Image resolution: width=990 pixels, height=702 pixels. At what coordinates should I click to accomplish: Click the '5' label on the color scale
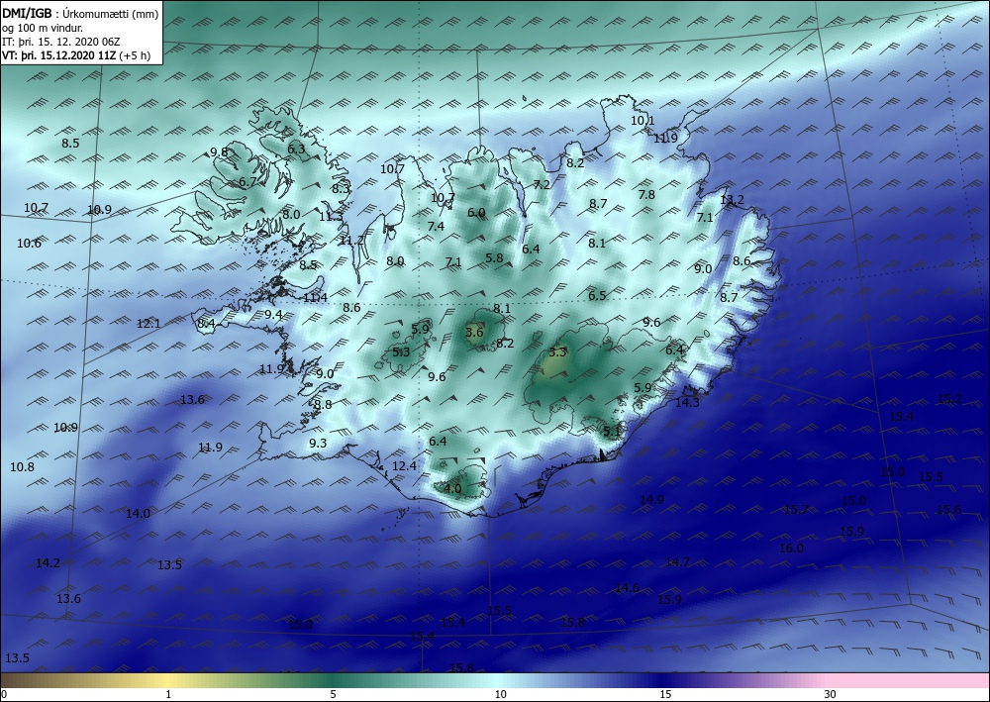coord(334,694)
